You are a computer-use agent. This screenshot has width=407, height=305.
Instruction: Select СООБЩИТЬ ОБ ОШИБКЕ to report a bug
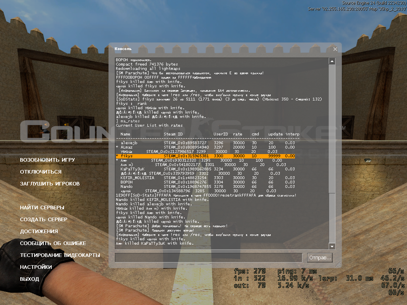click(x=53, y=243)
